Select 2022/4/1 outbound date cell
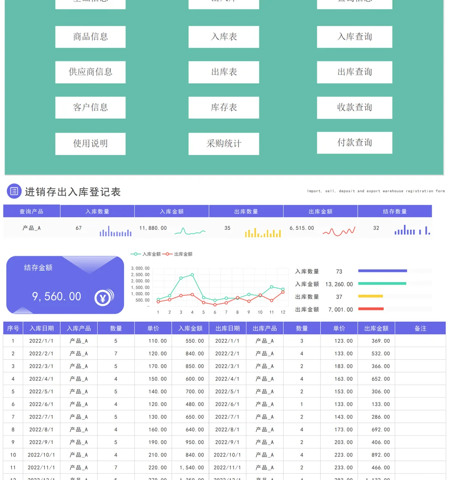 coord(227,379)
